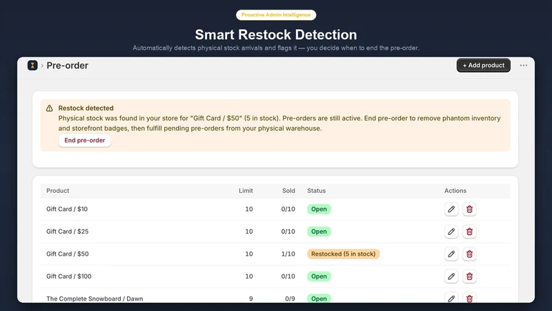Click the Open badge for Gift Card / $10
Viewport: 552px width, 311px height.
(319, 209)
